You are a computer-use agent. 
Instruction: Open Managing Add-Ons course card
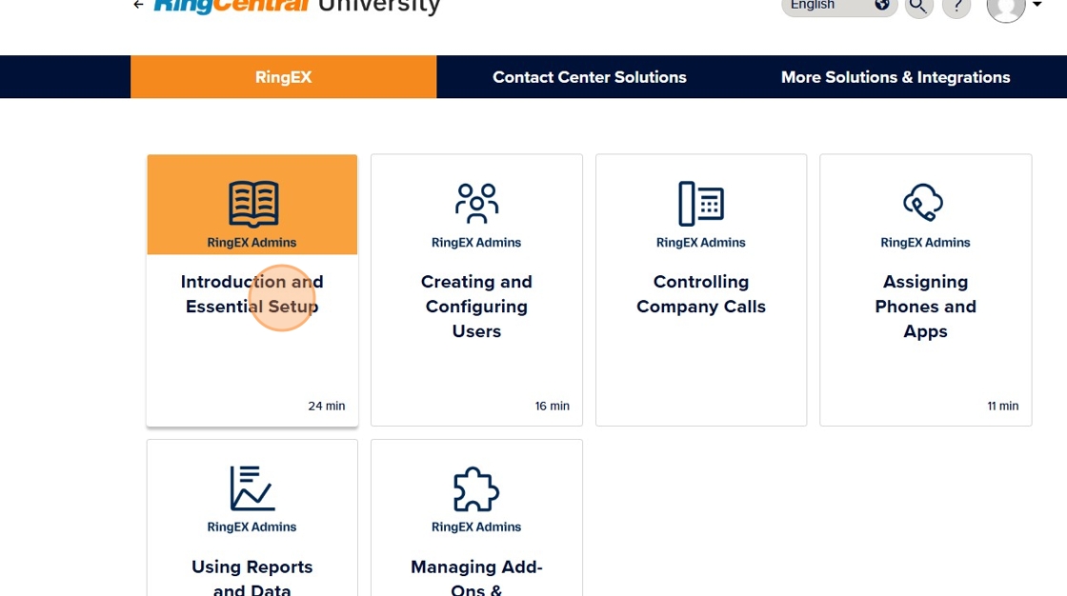(x=476, y=518)
